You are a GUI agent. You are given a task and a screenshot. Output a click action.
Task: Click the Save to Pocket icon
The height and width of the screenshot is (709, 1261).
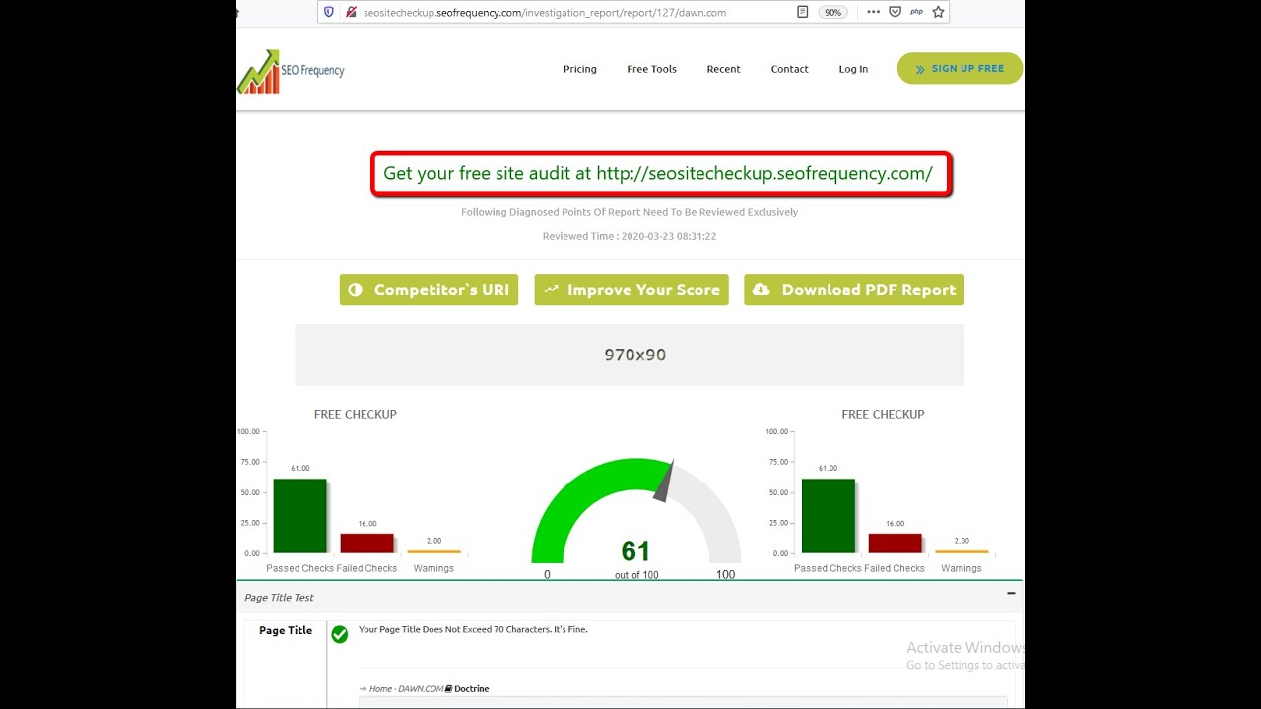point(895,12)
